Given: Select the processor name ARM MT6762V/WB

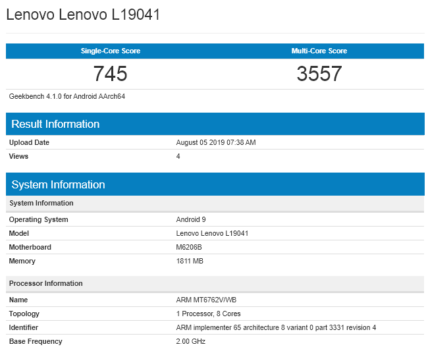Looking at the screenshot, I should 207,300.
